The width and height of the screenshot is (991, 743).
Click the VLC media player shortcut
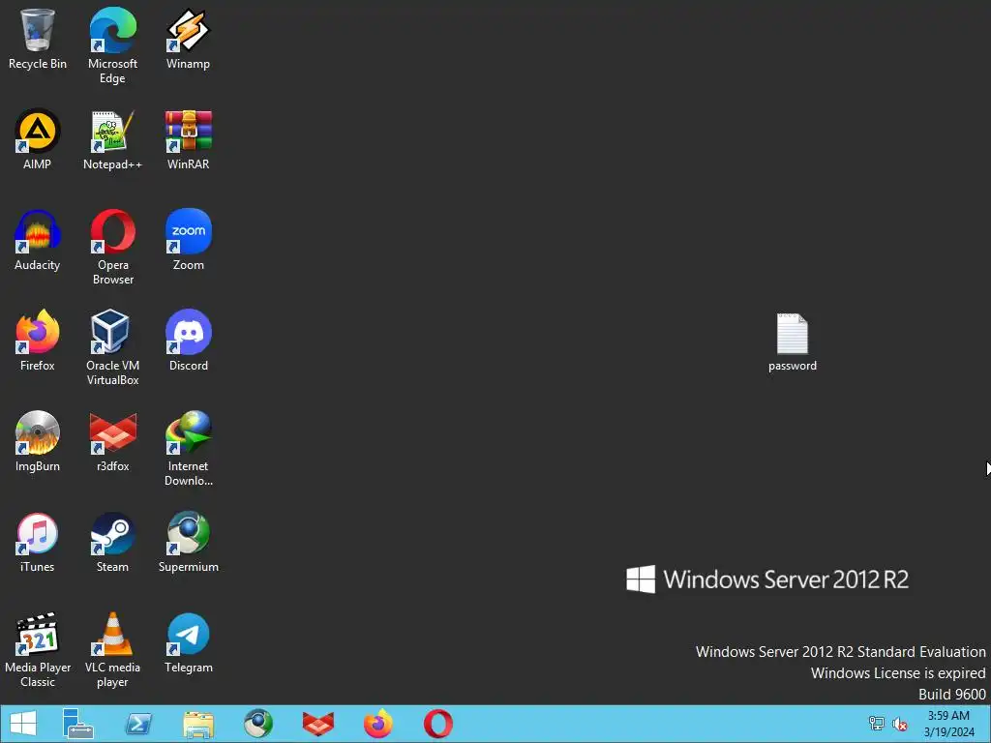(112, 649)
